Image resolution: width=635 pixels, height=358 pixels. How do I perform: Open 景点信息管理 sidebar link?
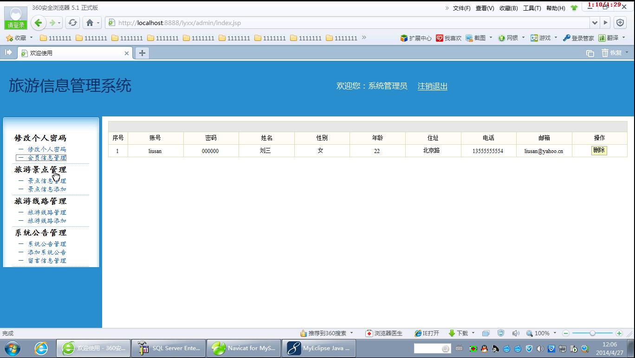[47, 181]
